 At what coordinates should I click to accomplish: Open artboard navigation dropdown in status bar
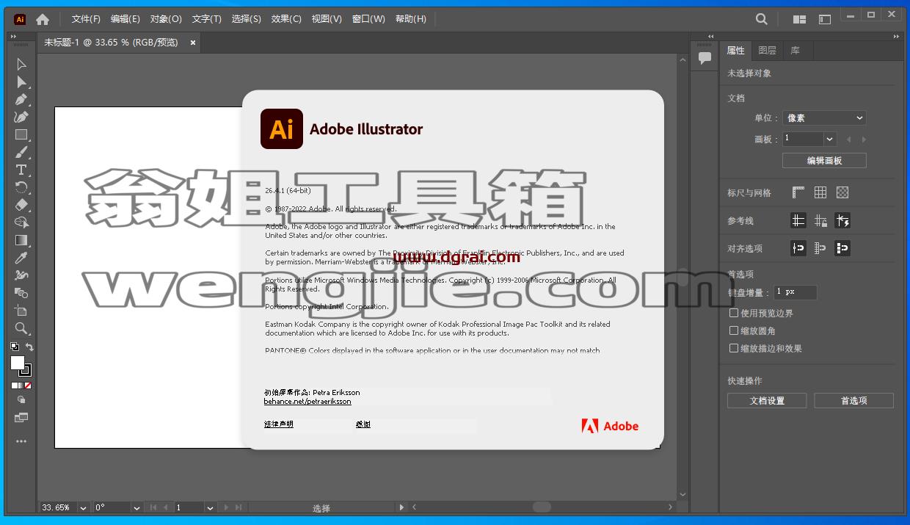click(210, 507)
